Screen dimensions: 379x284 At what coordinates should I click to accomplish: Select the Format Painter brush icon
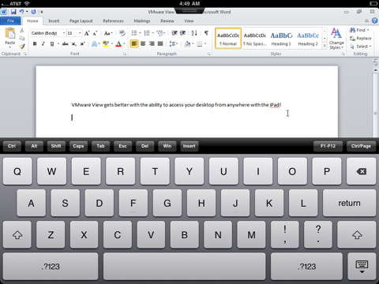(x=22, y=47)
